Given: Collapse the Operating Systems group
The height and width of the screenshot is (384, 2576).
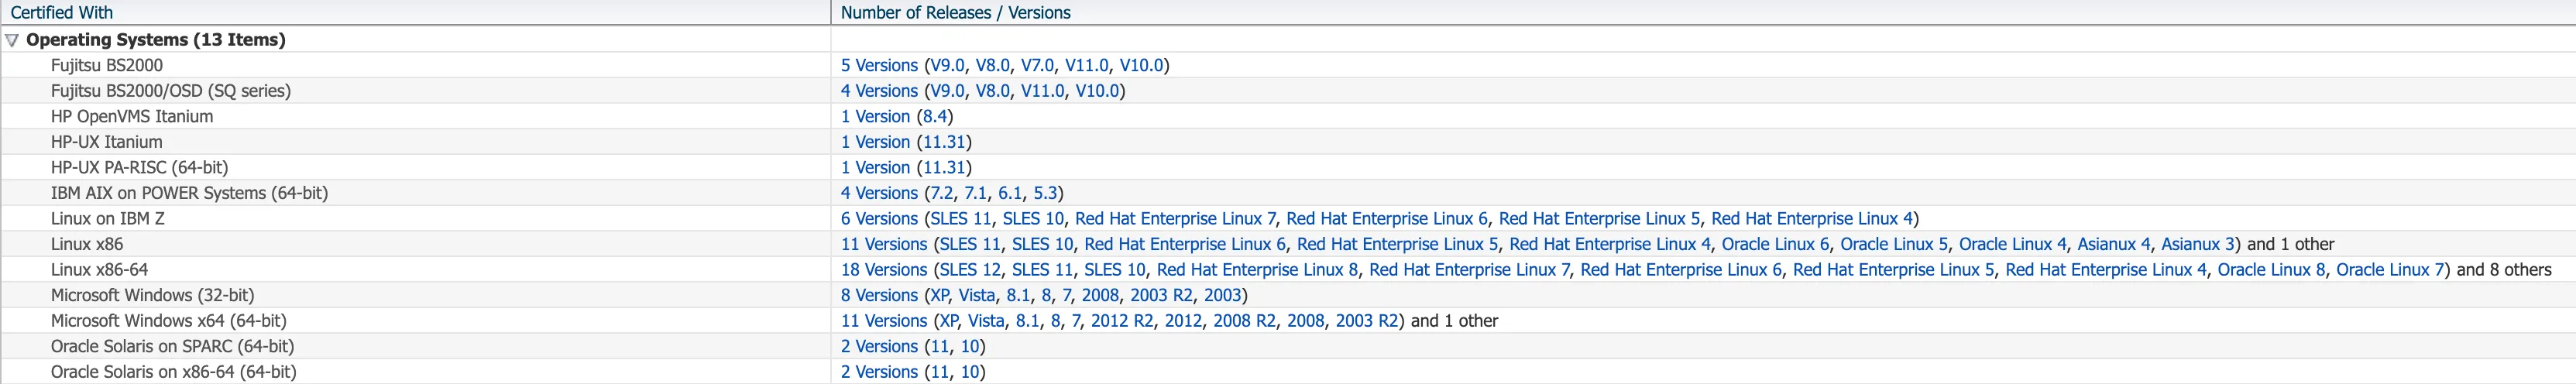Looking at the screenshot, I should (x=12, y=40).
